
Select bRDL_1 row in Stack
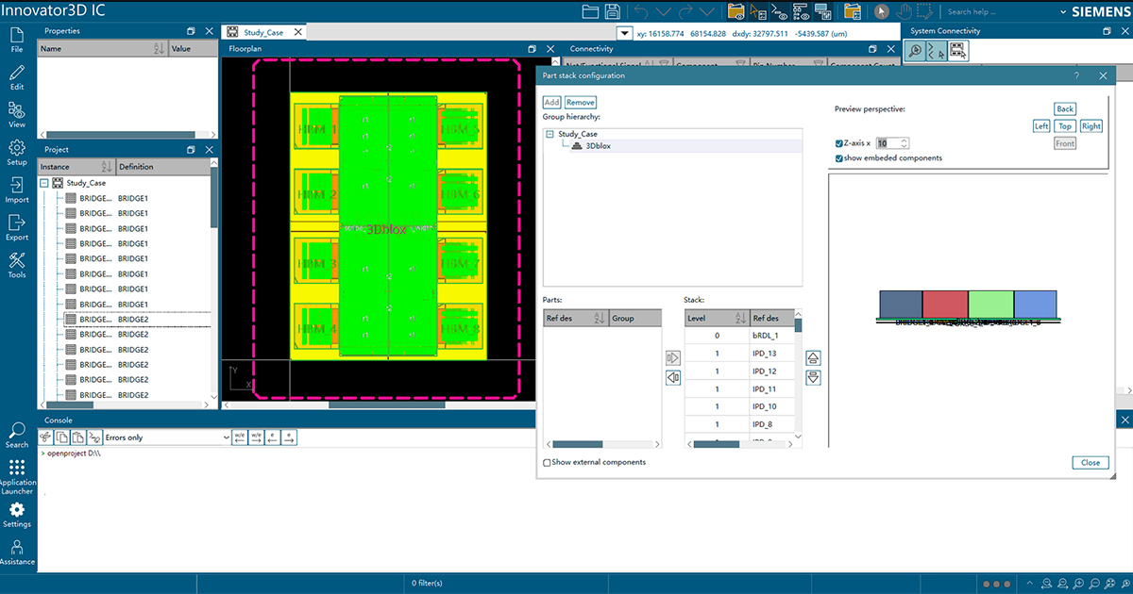pyautogui.click(x=739, y=336)
